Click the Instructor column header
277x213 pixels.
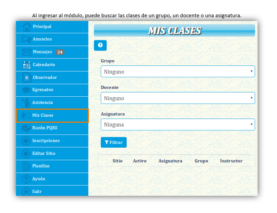coord(231,161)
